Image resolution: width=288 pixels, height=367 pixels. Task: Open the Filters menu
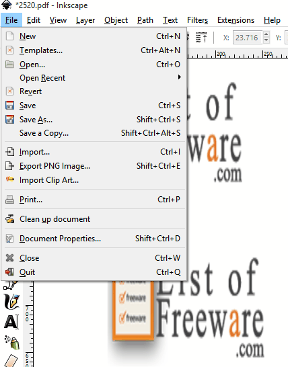pyautogui.click(x=197, y=20)
